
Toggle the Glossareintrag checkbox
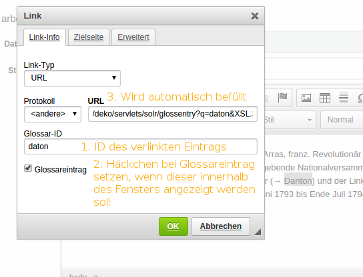click(28, 168)
